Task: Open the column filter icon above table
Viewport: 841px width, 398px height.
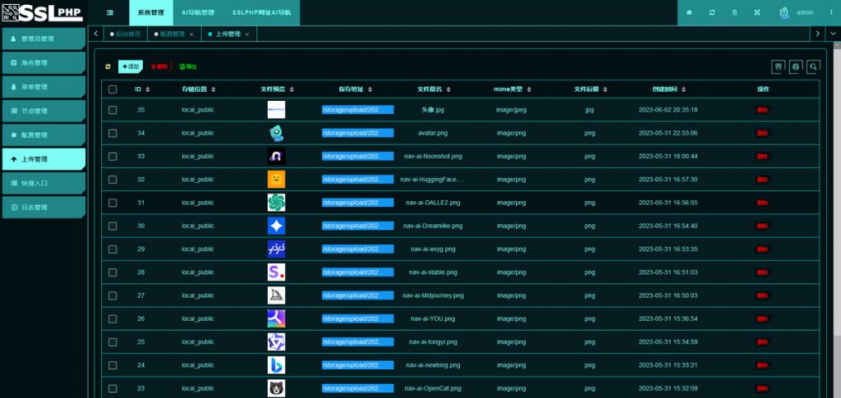Action: (778, 66)
